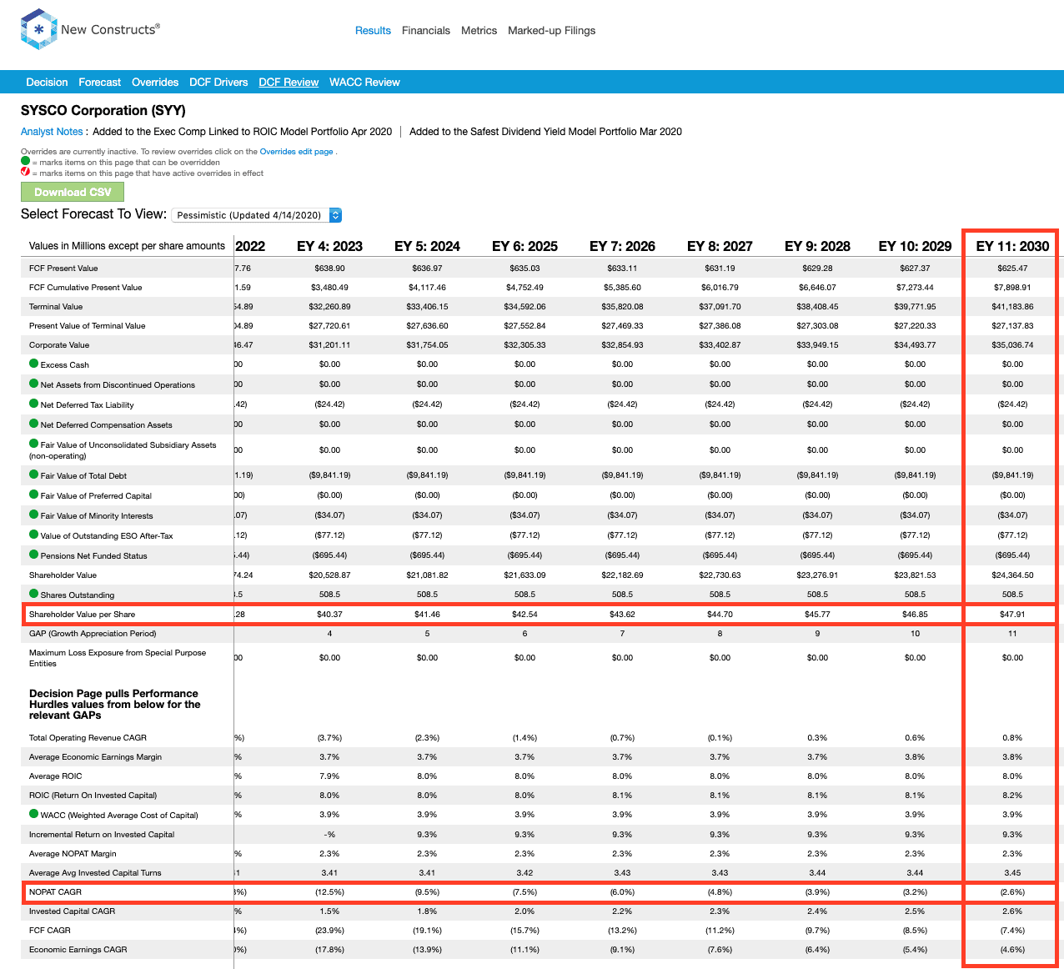Image resolution: width=1064 pixels, height=969 pixels.
Task: Click green dot beside WACC row
Action: [x=34, y=814]
